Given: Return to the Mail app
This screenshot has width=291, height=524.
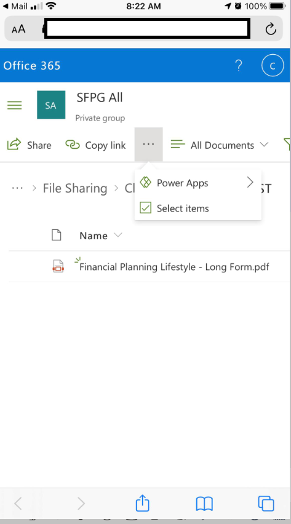Looking at the screenshot, I should 15,6.
